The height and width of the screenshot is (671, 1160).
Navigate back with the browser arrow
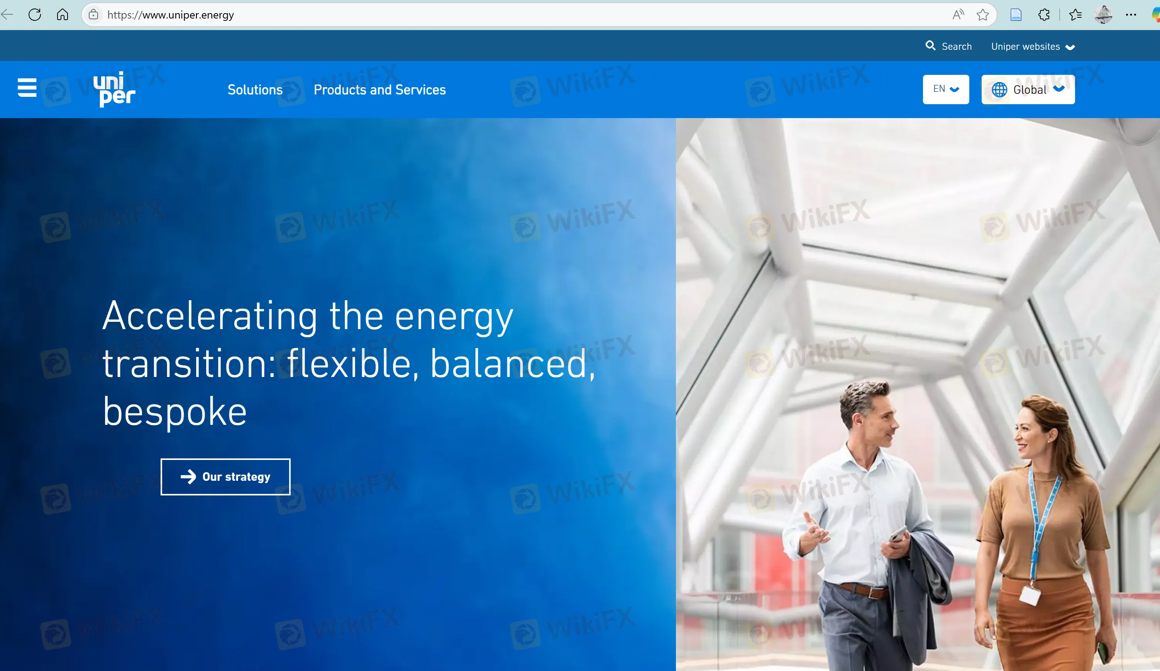pyautogui.click(x=7, y=14)
